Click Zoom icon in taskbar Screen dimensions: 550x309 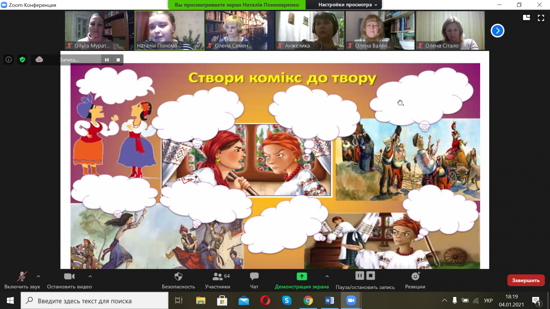(351, 301)
